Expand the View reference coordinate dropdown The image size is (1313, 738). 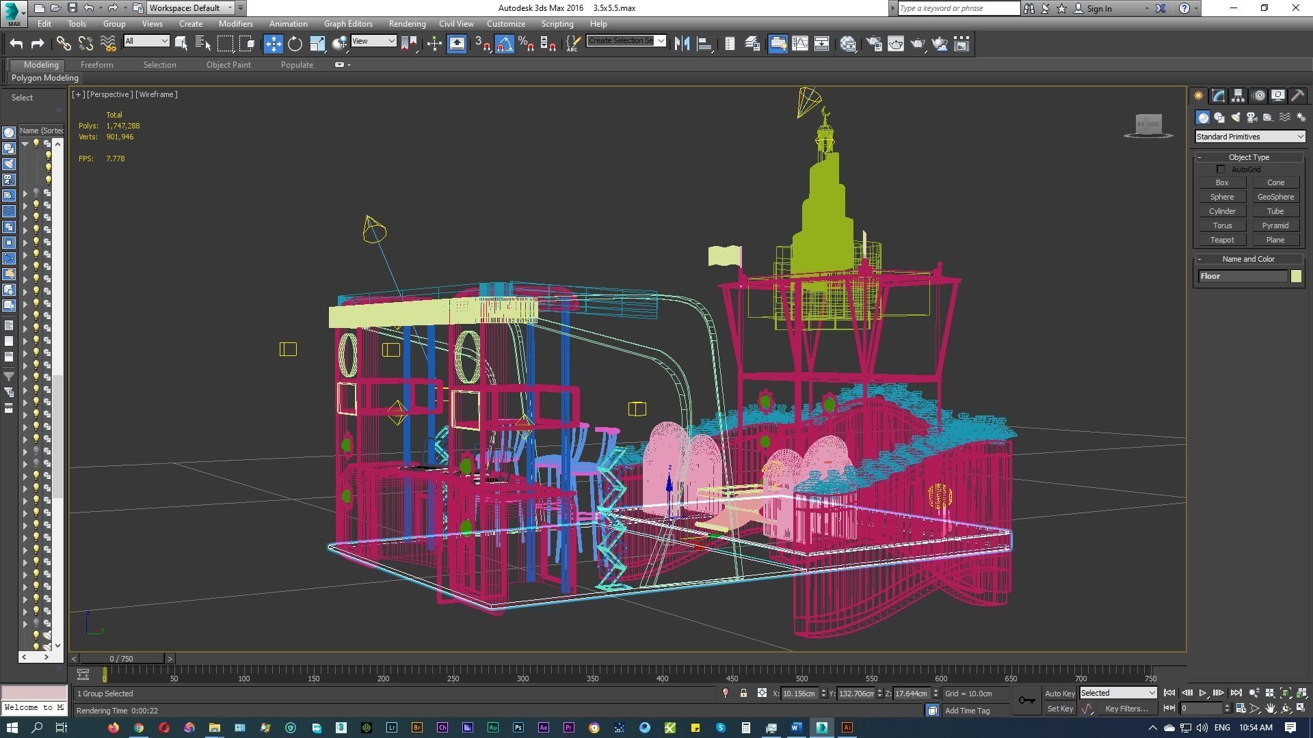pyautogui.click(x=373, y=41)
